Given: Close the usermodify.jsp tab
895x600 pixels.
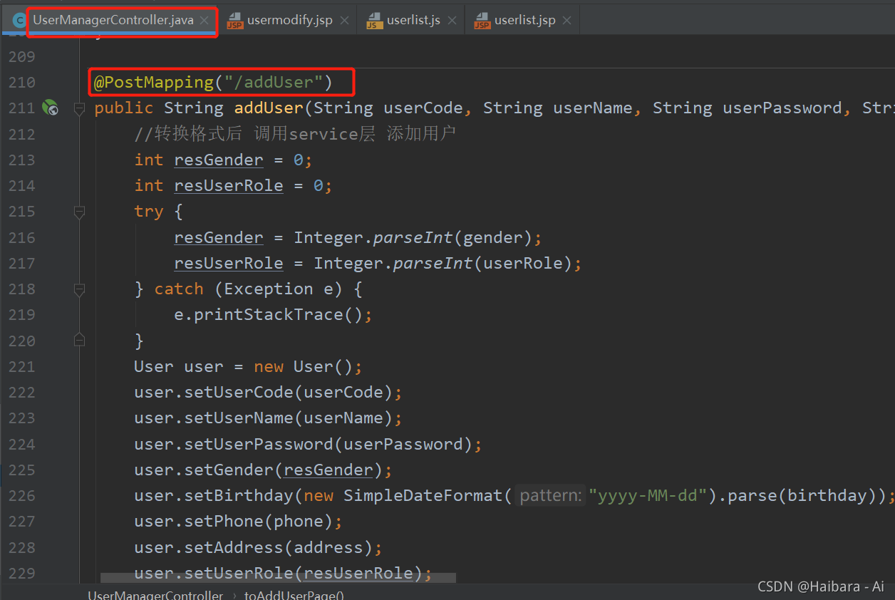Looking at the screenshot, I should pyautogui.click(x=344, y=21).
